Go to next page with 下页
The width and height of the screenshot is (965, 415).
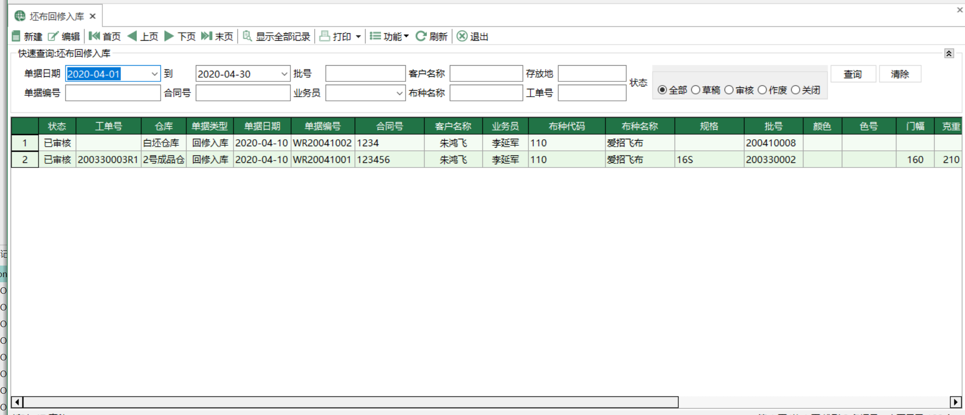(180, 36)
